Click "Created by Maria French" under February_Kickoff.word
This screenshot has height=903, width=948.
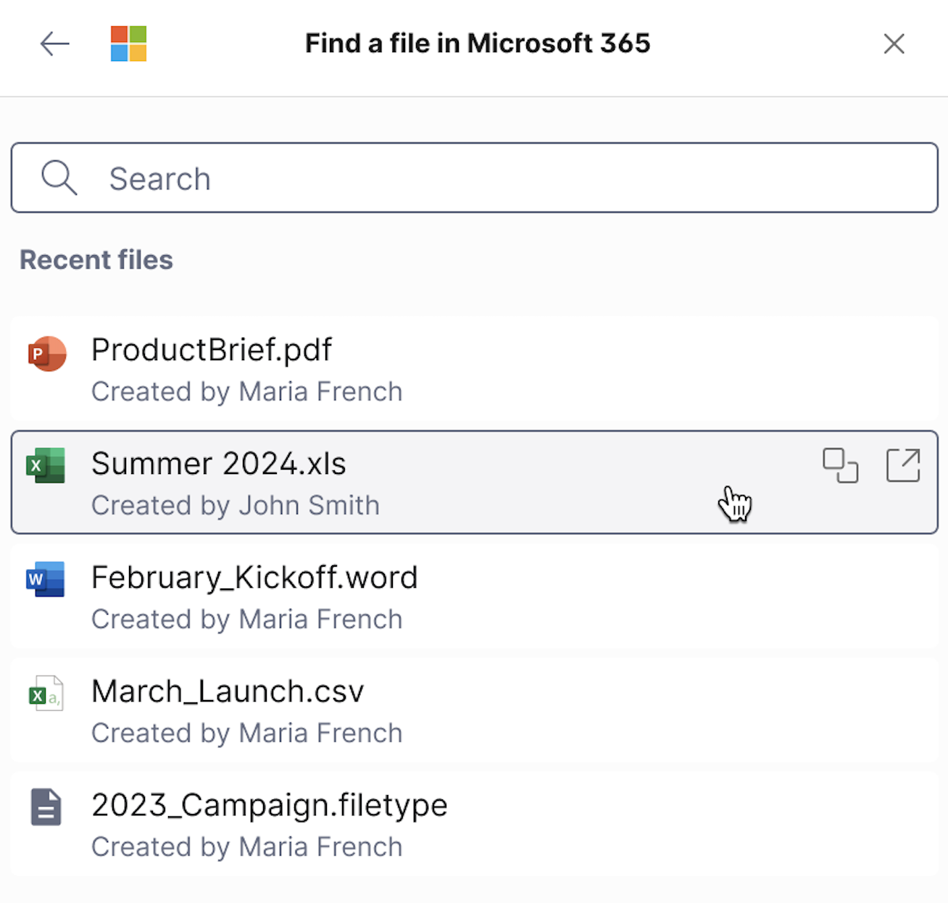(x=247, y=619)
